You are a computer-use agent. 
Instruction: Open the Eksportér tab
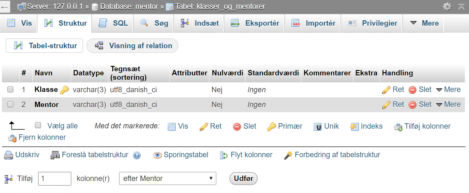[x=254, y=23]
